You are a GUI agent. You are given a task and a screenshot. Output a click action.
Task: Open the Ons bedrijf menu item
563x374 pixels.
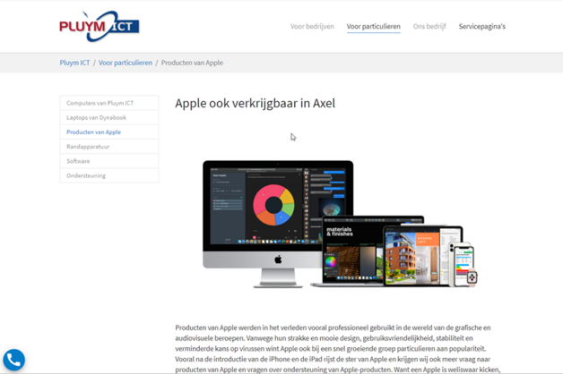[429, 27]
